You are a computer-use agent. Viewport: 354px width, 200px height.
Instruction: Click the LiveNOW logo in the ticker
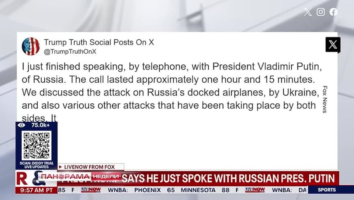tap(91, 190)
